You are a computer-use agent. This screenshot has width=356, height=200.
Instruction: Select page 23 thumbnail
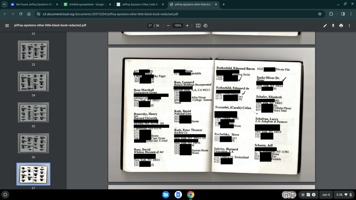point(33,50)
